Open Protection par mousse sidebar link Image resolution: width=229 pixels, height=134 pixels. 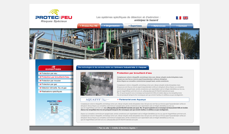point(51,81)
